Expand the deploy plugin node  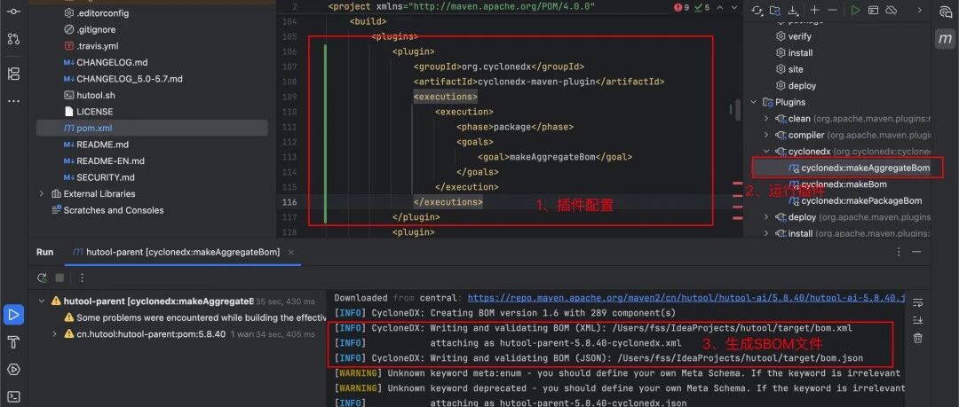766,217
